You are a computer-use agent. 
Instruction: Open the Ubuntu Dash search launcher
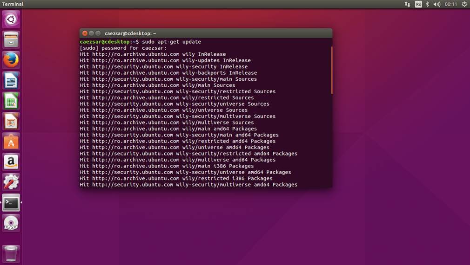tap(11, 19)
